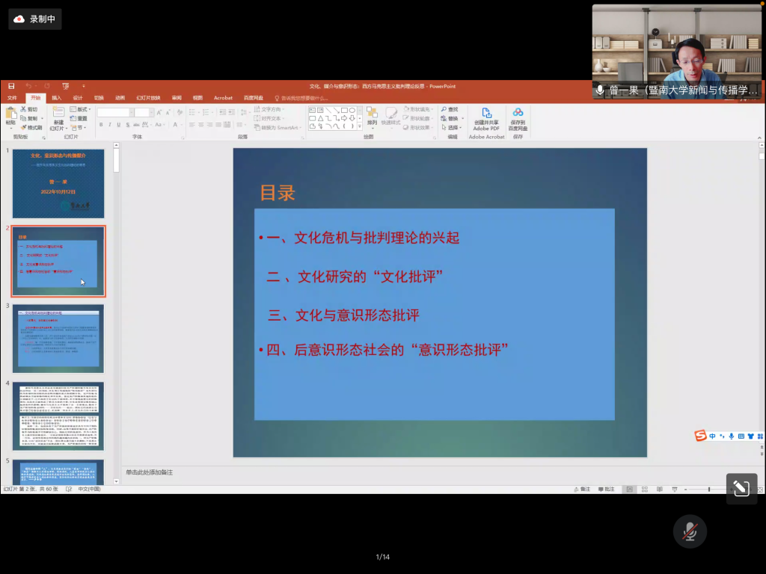
Task: Switch to the Acrobat ribbon tab
Action: [223, 97]
